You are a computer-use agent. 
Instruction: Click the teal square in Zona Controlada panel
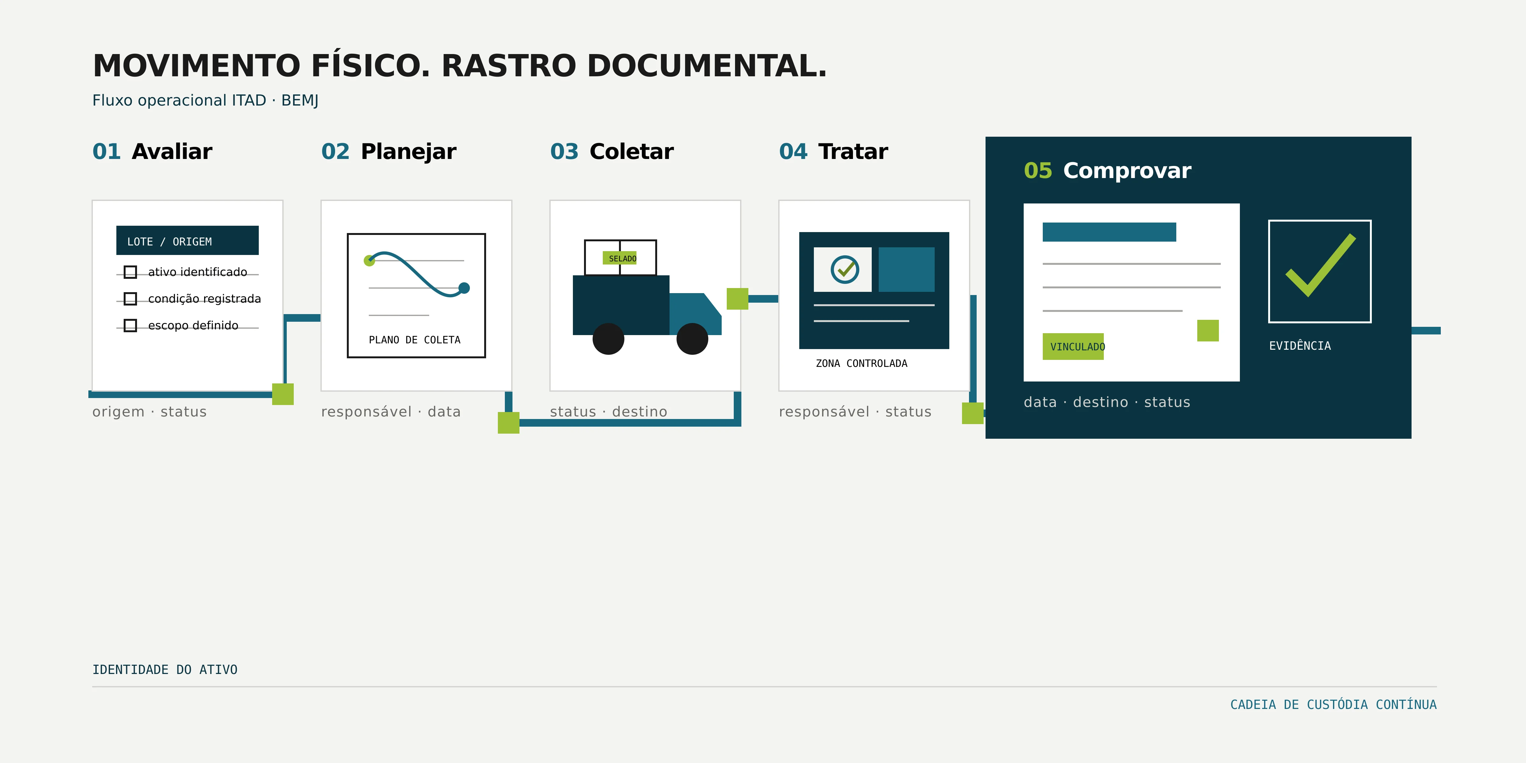tap(906, 270)
